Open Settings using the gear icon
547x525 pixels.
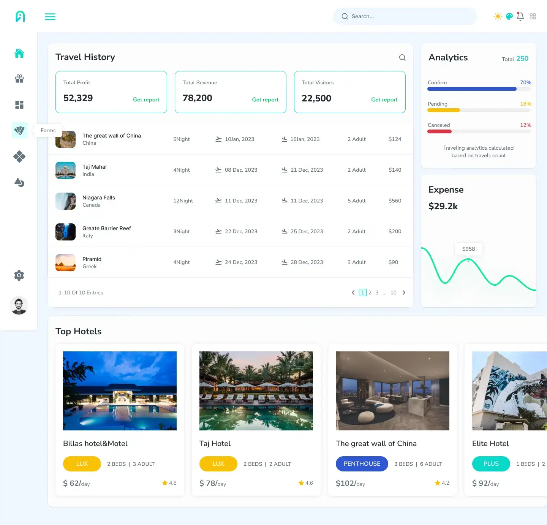[19, 275]
